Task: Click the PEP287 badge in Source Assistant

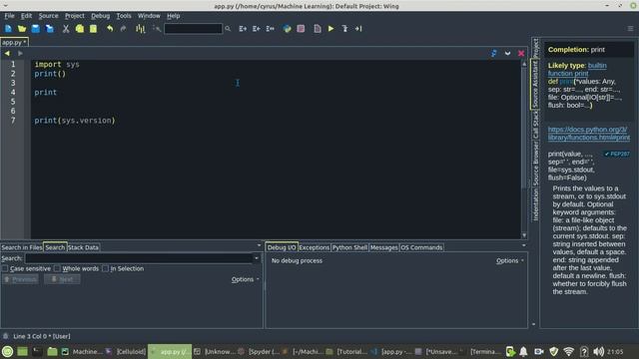Action: point(617,154)
